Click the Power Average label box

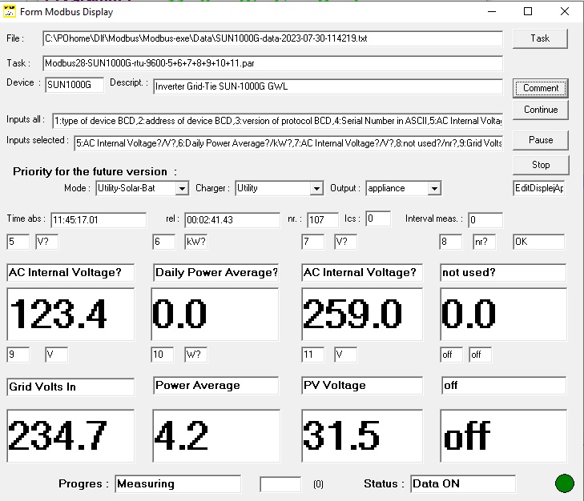216,385
